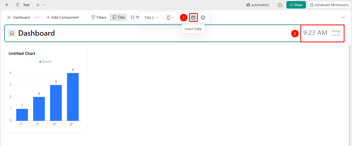Star the Test base as favorite
The height and width of the screenshot is (146, 352).
(x=38, y=5)
